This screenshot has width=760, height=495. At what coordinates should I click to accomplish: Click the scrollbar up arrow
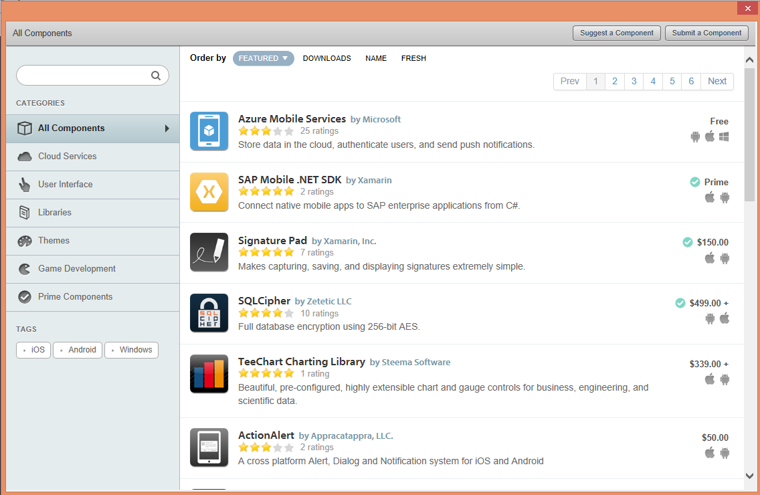click(749, 60)
